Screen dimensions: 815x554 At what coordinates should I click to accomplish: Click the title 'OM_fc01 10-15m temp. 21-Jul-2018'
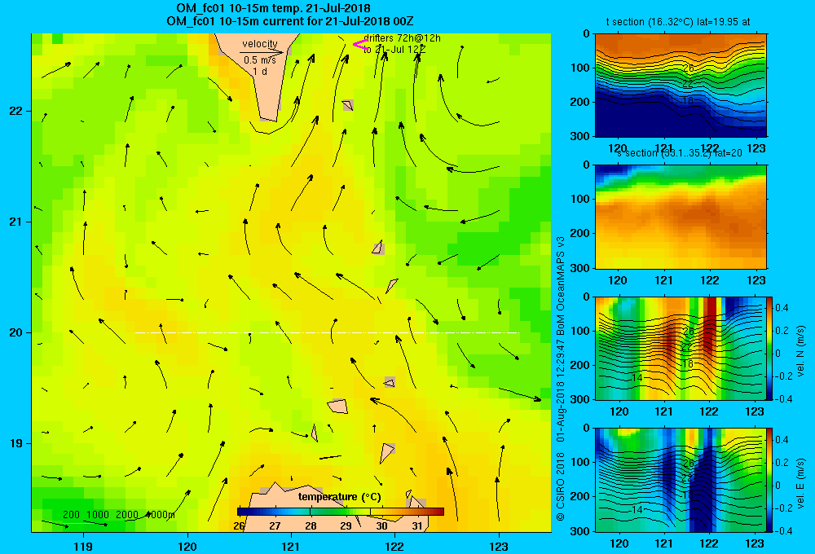273,8
